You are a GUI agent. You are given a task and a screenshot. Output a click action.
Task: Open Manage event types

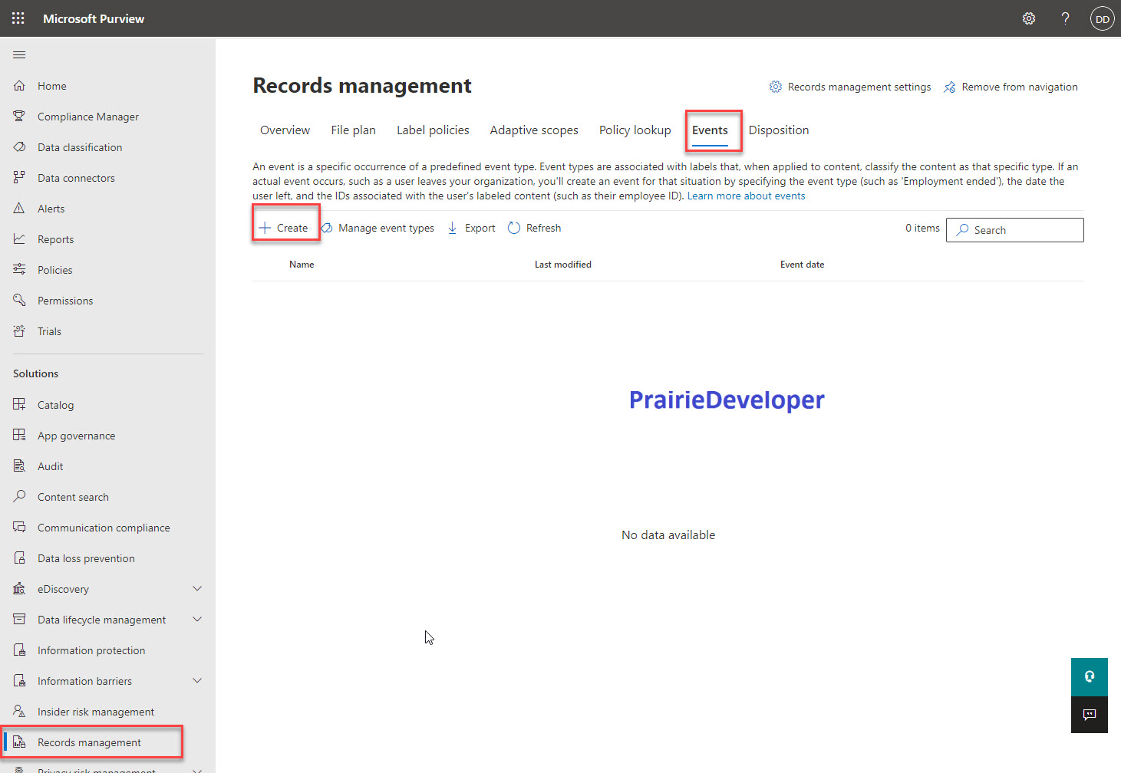click(378, 228)
